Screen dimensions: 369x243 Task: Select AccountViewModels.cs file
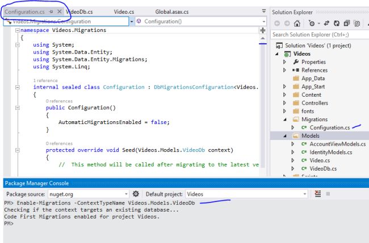pos(338,144)
